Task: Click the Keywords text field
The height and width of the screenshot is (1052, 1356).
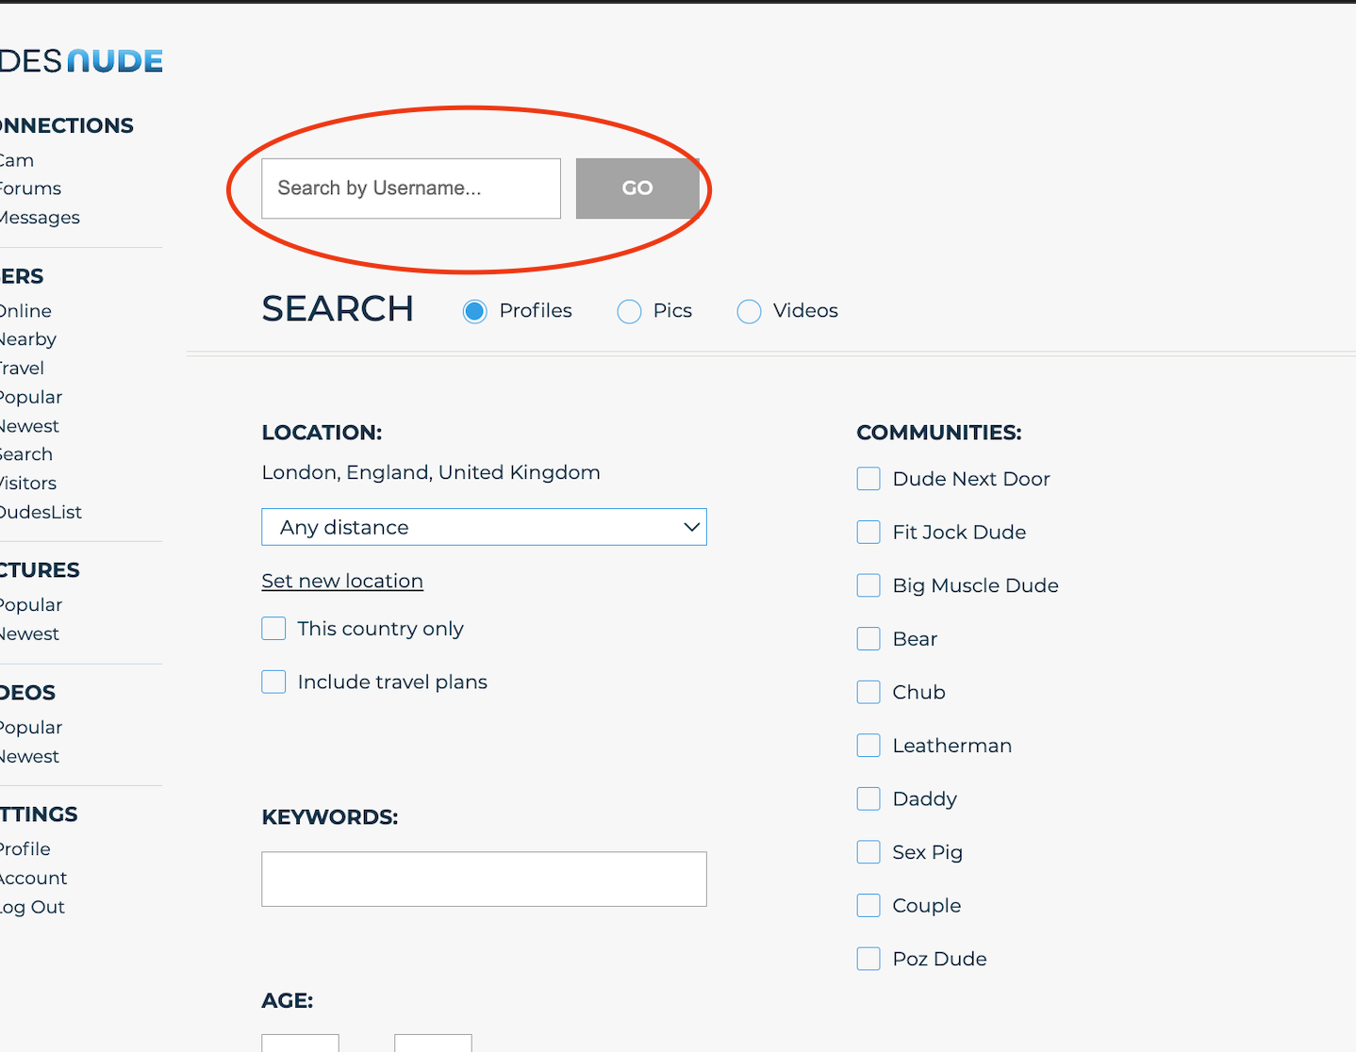Action: point(484,879)
